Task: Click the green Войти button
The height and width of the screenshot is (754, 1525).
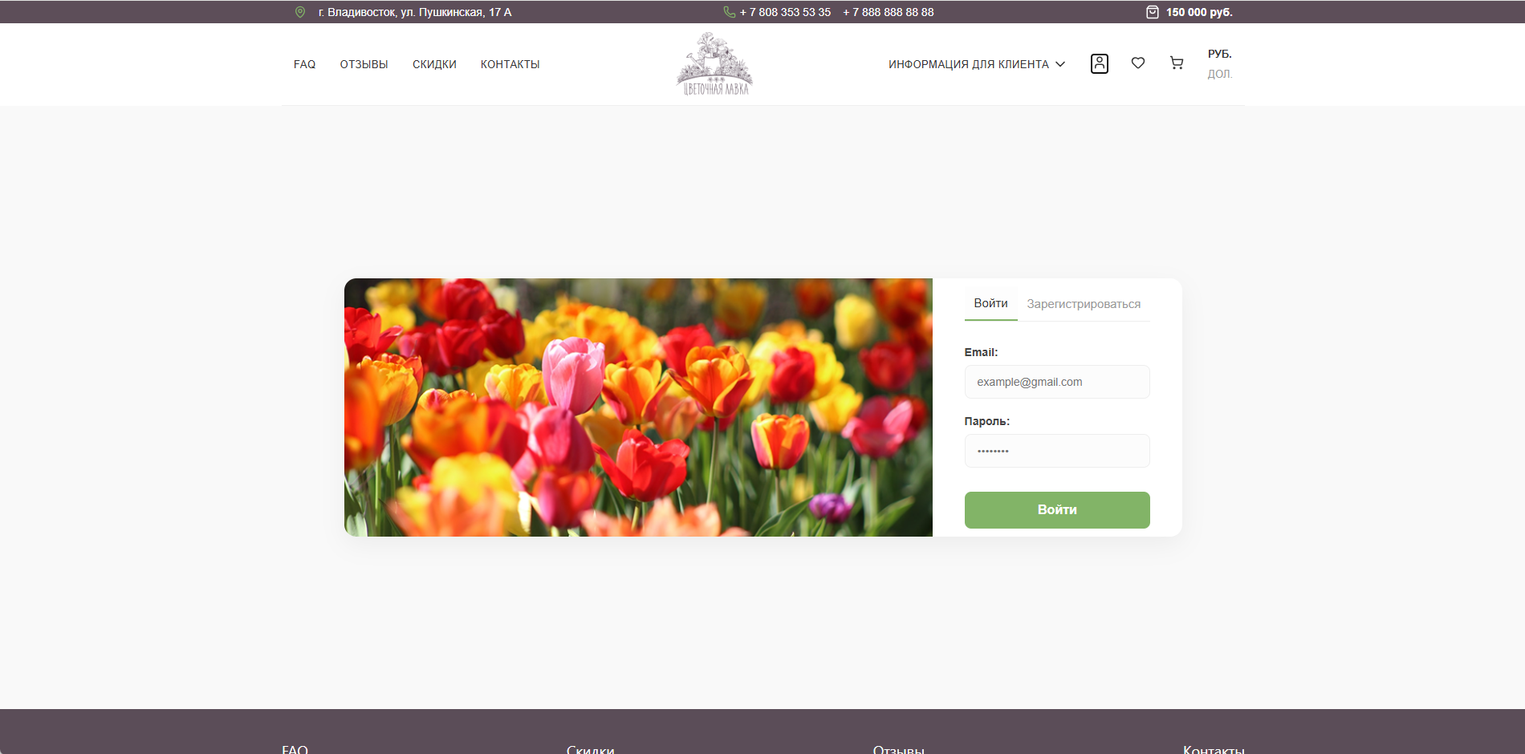Action: [x=1057, y=510]
